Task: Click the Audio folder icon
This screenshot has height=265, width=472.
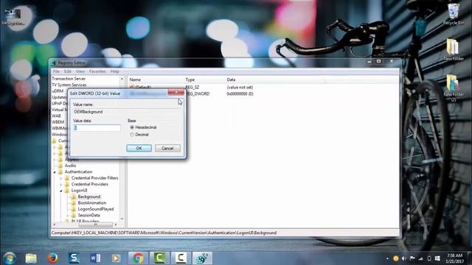Action: (x=60, y=166)
